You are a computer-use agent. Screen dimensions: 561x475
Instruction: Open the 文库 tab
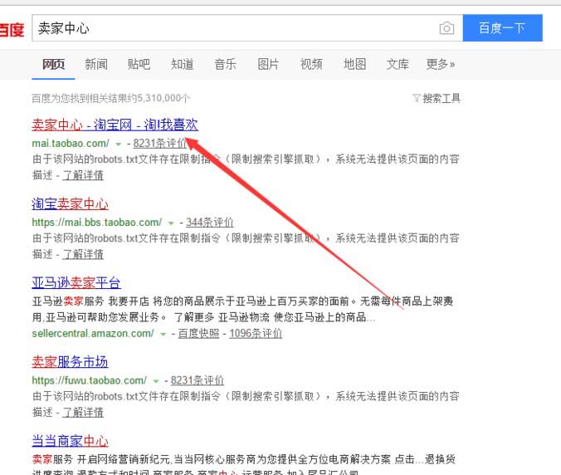[398, 65]
